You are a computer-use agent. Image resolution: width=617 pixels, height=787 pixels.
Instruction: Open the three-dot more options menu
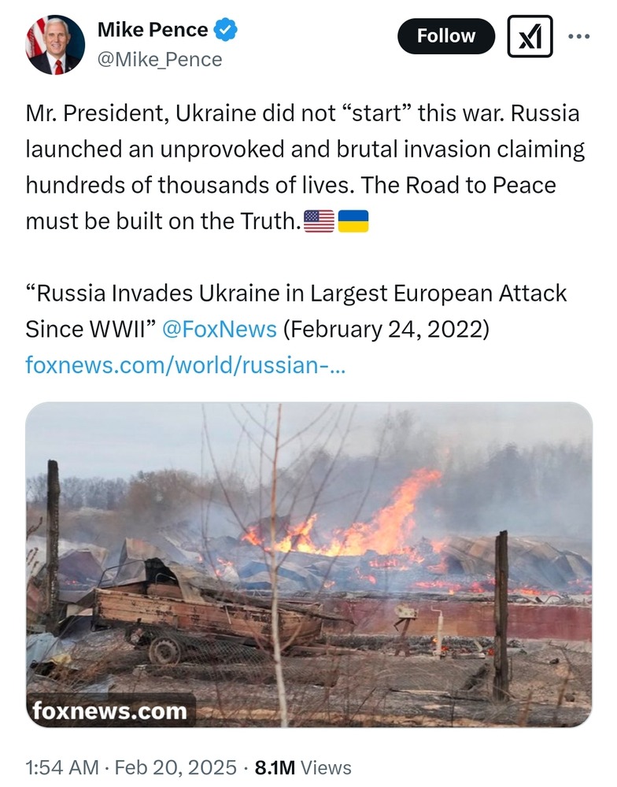[578, 36]
